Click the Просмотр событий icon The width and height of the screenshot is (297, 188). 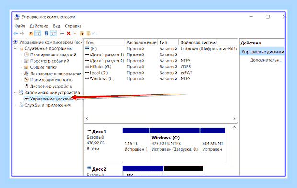pyautogui.click(x=26, y=61)
